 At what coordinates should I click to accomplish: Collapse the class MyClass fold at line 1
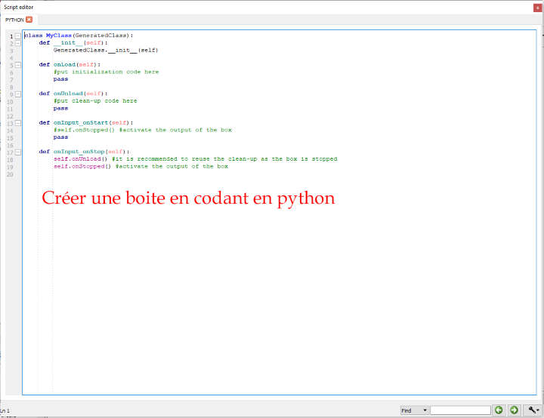point(18,36)
